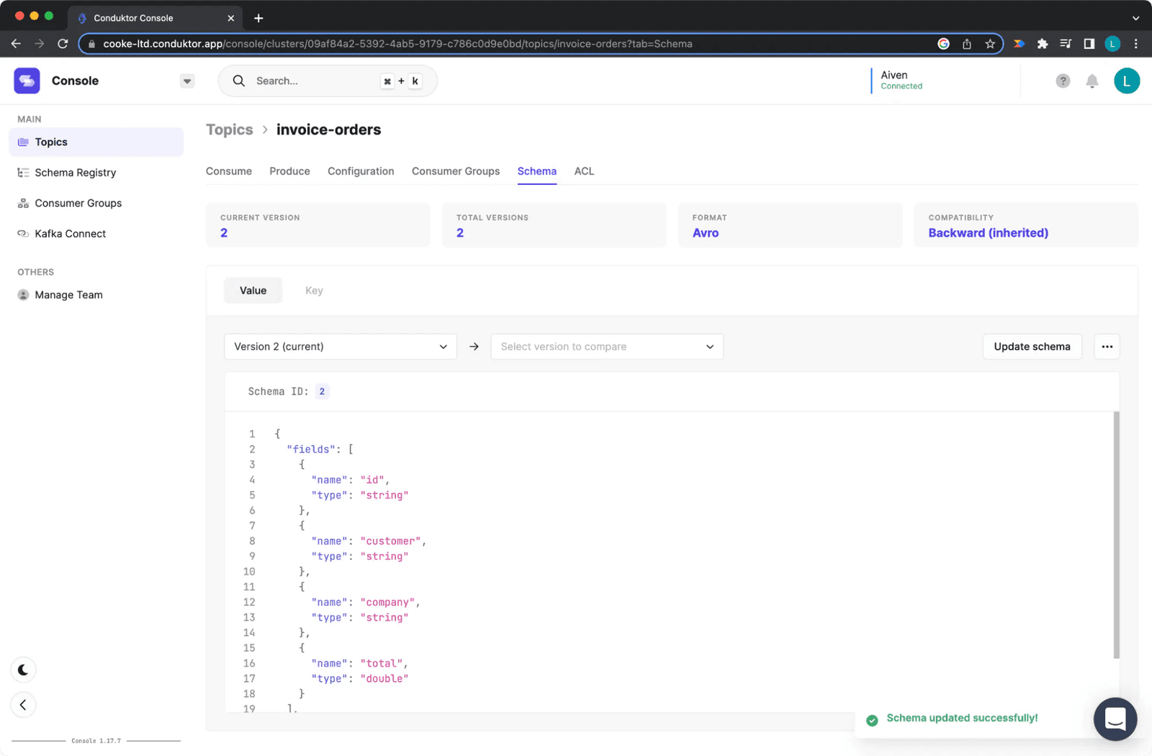Click the Update schema button
Image resolution: width=1152 pixels, height=756 pixels.
1031,347
